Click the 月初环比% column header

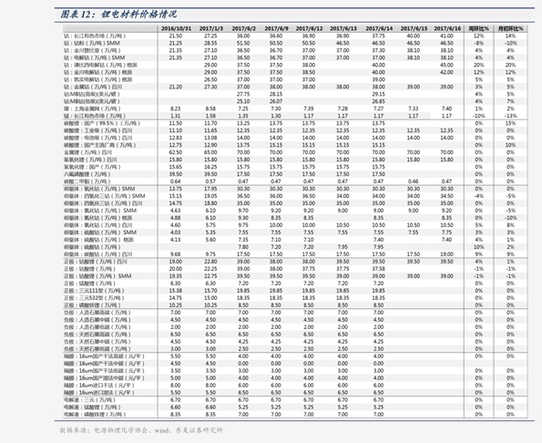pos(510,28)
